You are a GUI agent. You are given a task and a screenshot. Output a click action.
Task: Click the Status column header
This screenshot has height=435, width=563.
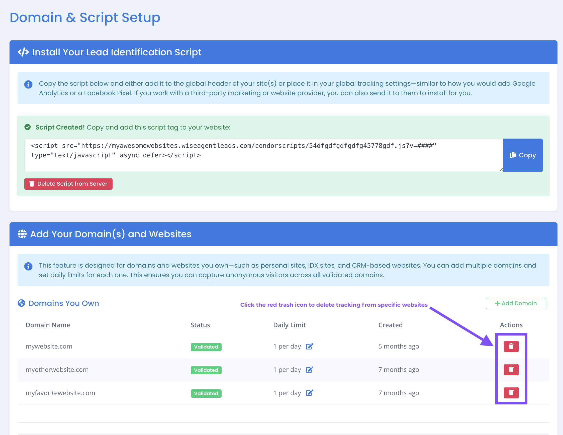tap(200, 325)
